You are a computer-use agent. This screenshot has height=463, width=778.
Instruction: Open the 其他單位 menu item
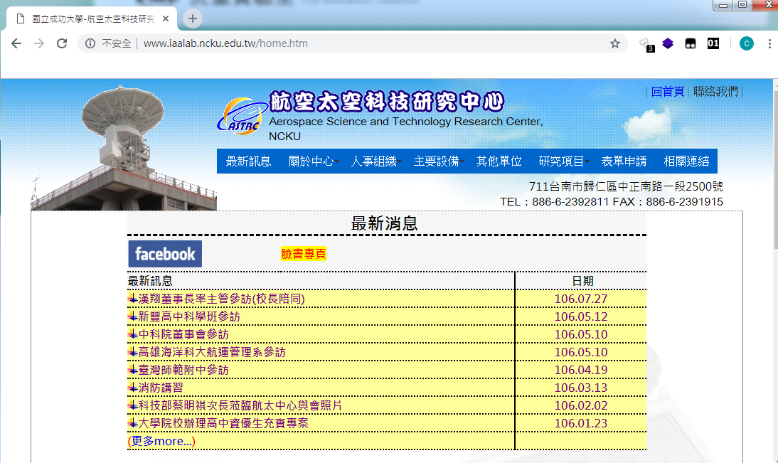pyautogui.click(x=499, y=161)
